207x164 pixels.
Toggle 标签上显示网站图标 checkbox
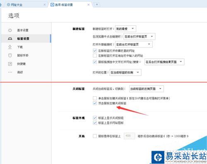click(95, 123)
